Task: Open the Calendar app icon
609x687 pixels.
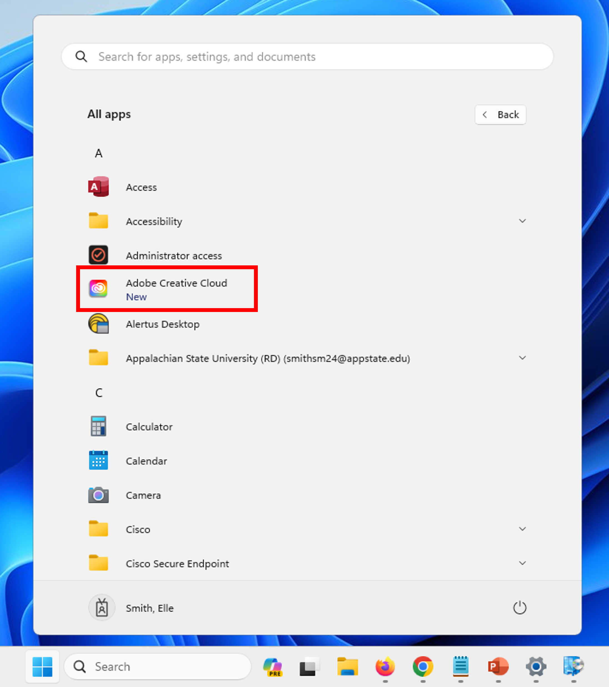Action: pos(98,460)
